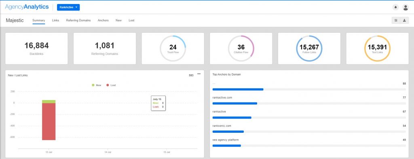Click the 14 Jul axis label
414x159 pixels.
click(108, 153)
